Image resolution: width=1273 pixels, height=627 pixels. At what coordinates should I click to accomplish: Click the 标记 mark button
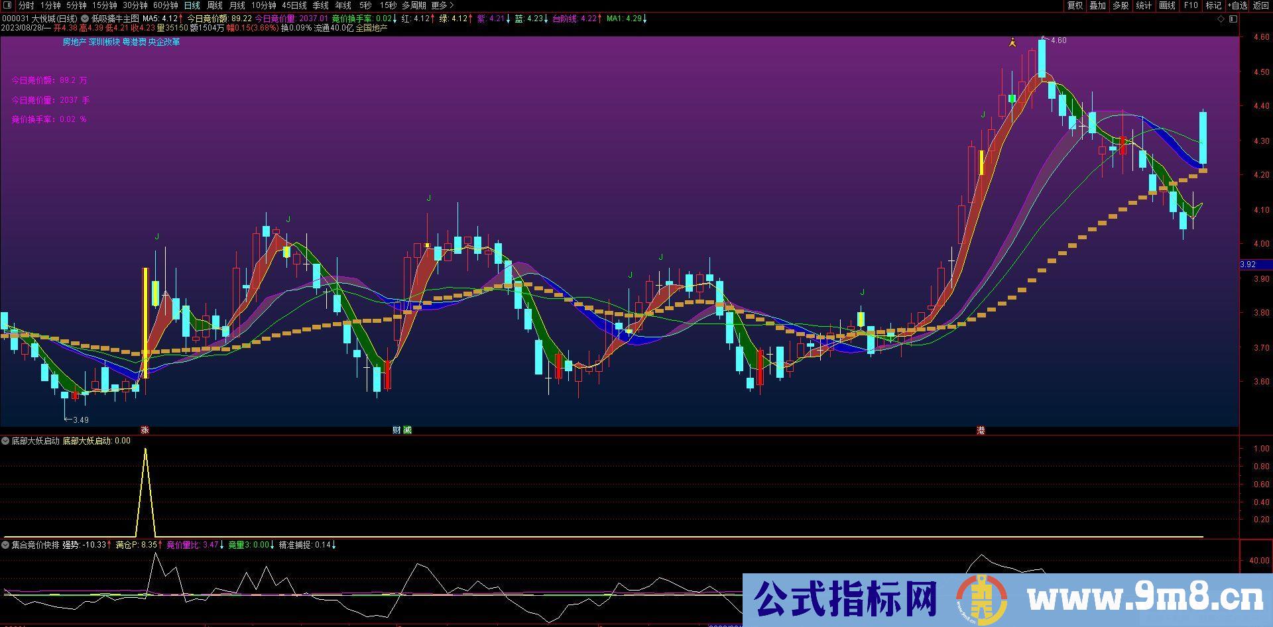point(1213,5)
